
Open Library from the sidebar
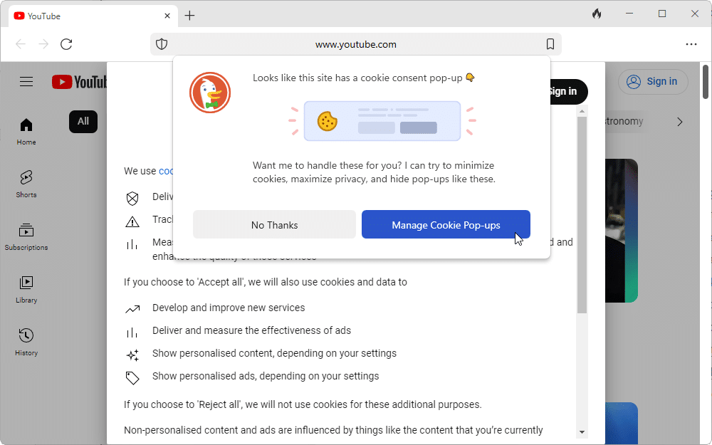coord(26,289)
